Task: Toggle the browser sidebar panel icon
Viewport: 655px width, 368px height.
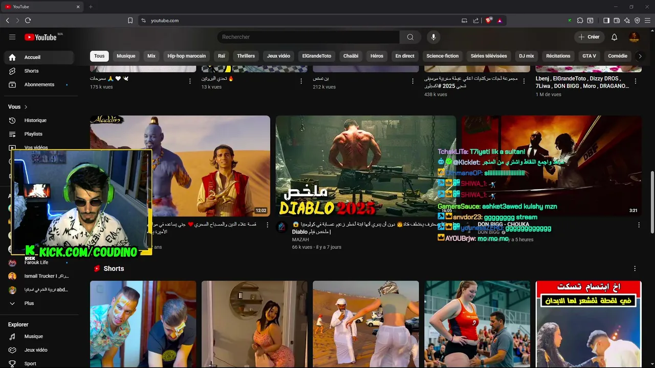Action: tap(606, 20)
